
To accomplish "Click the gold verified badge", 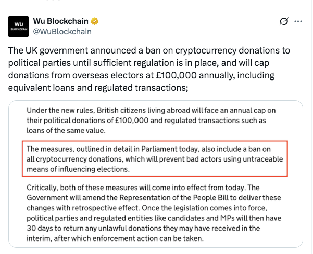I will [94, 22].
